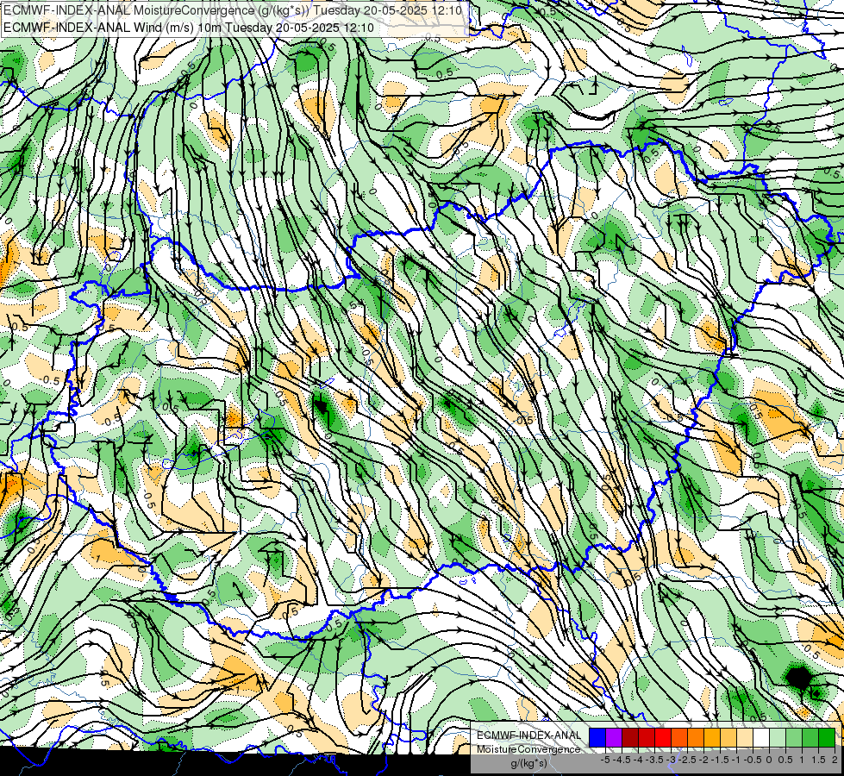Click the MoistureConvergence title line at top
844x776 pixels.
pyautogui.click(x=233, y=10)
